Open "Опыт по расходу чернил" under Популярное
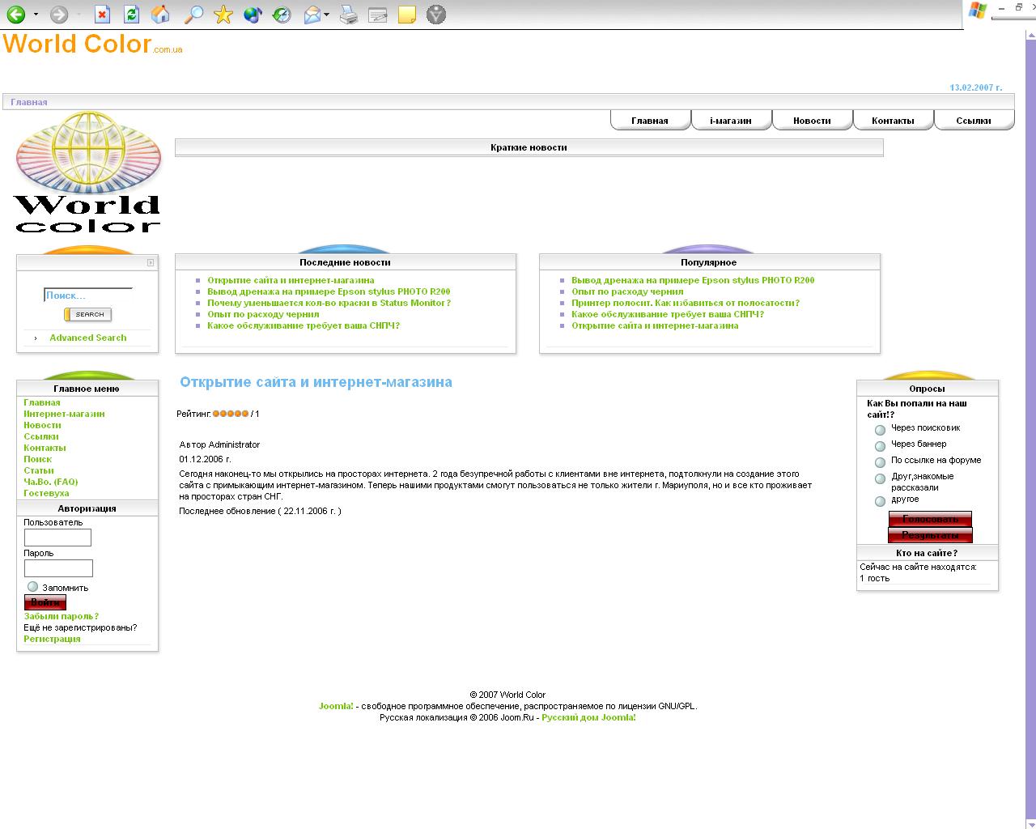The width and height of the screenshot is (1036, 829). (x=627, y=291)
